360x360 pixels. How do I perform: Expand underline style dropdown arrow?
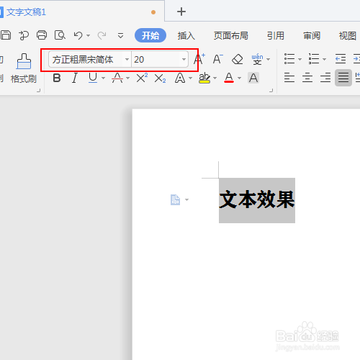click(x=104, y=78)
